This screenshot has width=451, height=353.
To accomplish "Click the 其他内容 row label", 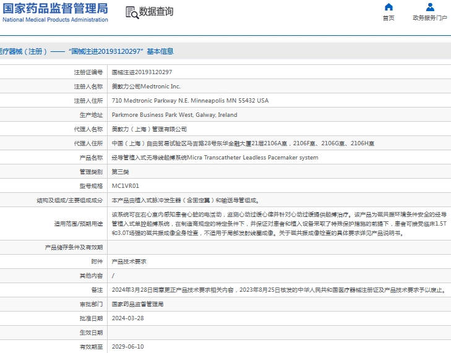I will coord(91,276).
